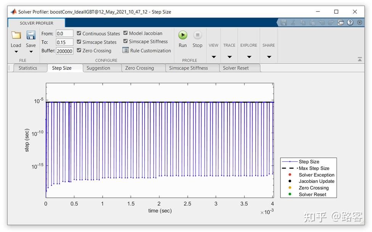Click the Load folder icon

pyautogui.click(x=16, y=36)
